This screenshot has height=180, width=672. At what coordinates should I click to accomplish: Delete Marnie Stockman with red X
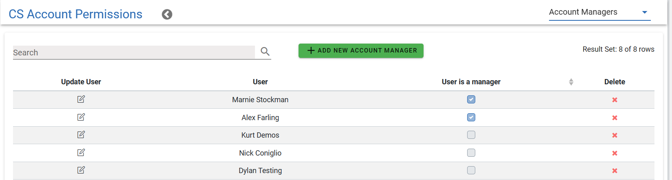click(615, 100)
